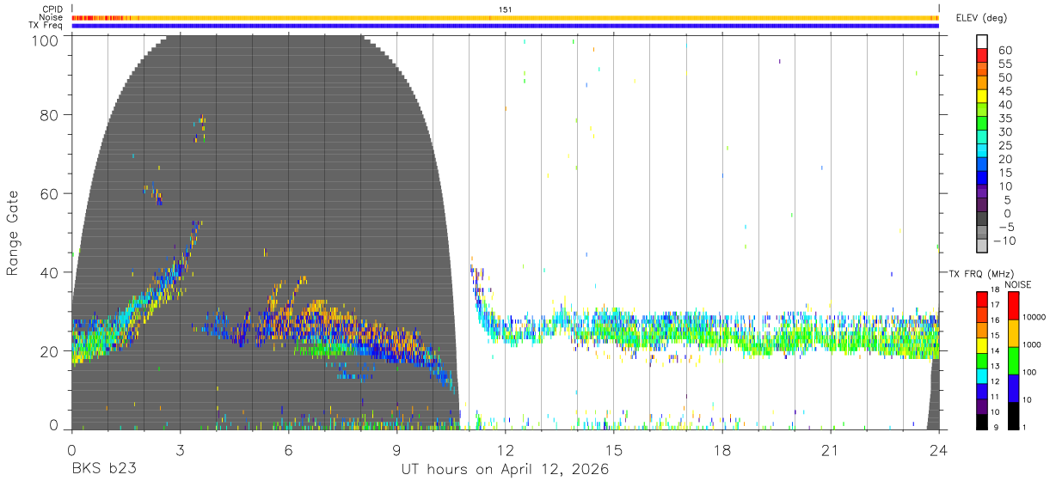Click "UT hours on April 12, 2026" axis title
This screenshot has width=1056, height=487.
point(505,469)
